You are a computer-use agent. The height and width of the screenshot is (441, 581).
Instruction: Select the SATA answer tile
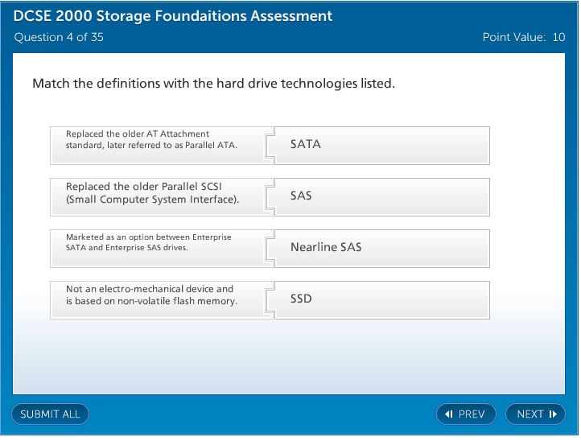(x=382, y=145)
